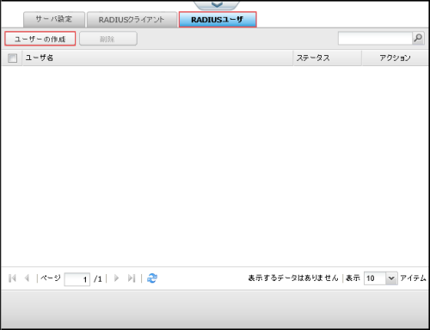
Task: Click the アクション column header
Action: pyautogui.click(x=395, y=58)
